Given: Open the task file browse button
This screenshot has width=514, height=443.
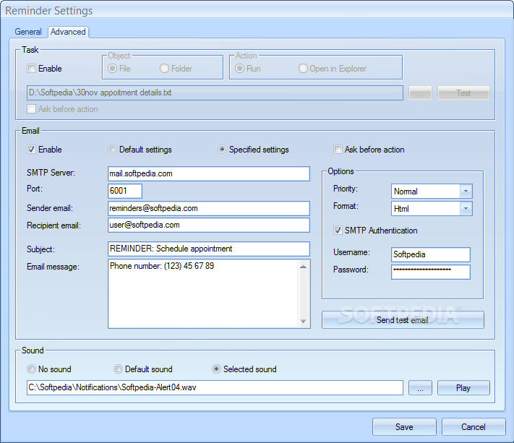Looking at the screenshot, I should pyautogui.click(x=420, y=93).
